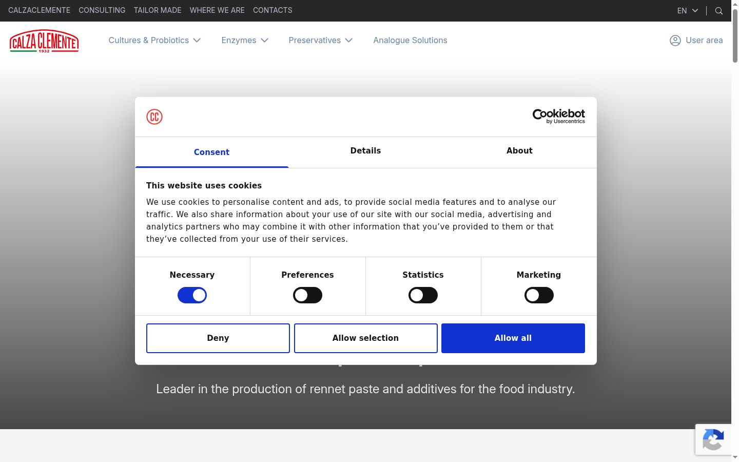Enable the Marketing cookies switch
The image size is (739, 462).
click(539, 295)
